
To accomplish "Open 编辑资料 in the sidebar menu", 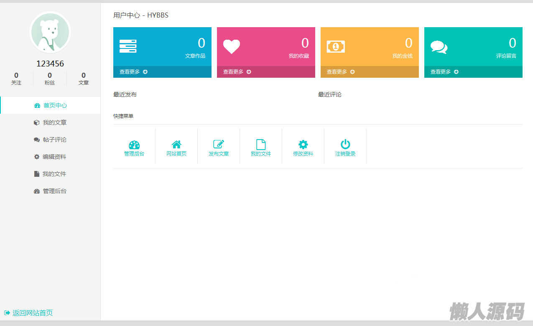I will tap(51, 157).
